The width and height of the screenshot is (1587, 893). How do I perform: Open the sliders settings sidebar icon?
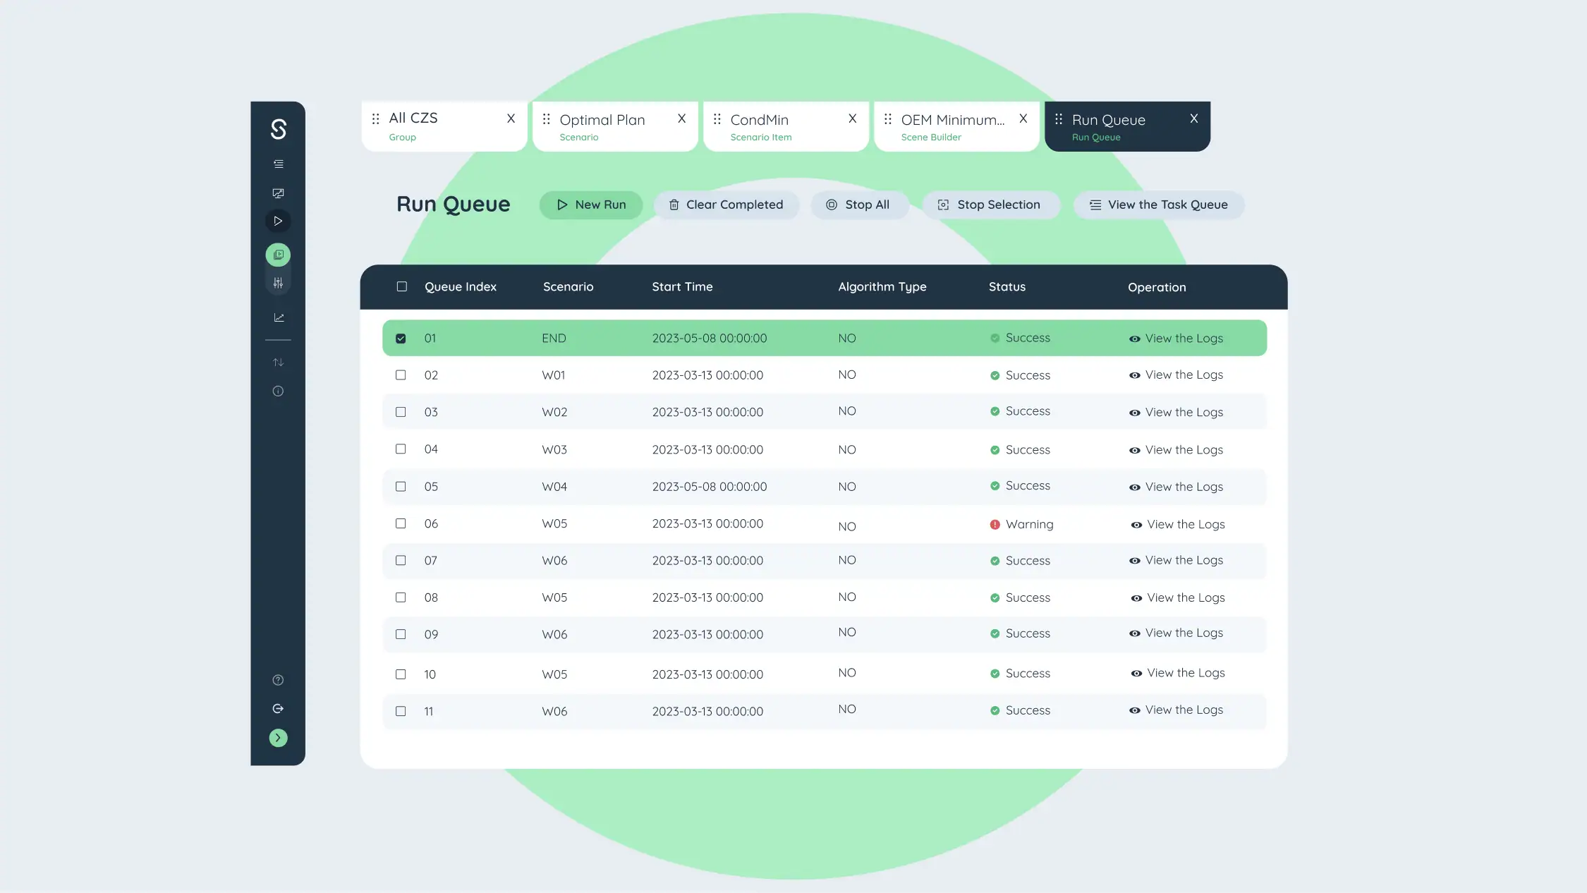278,283
